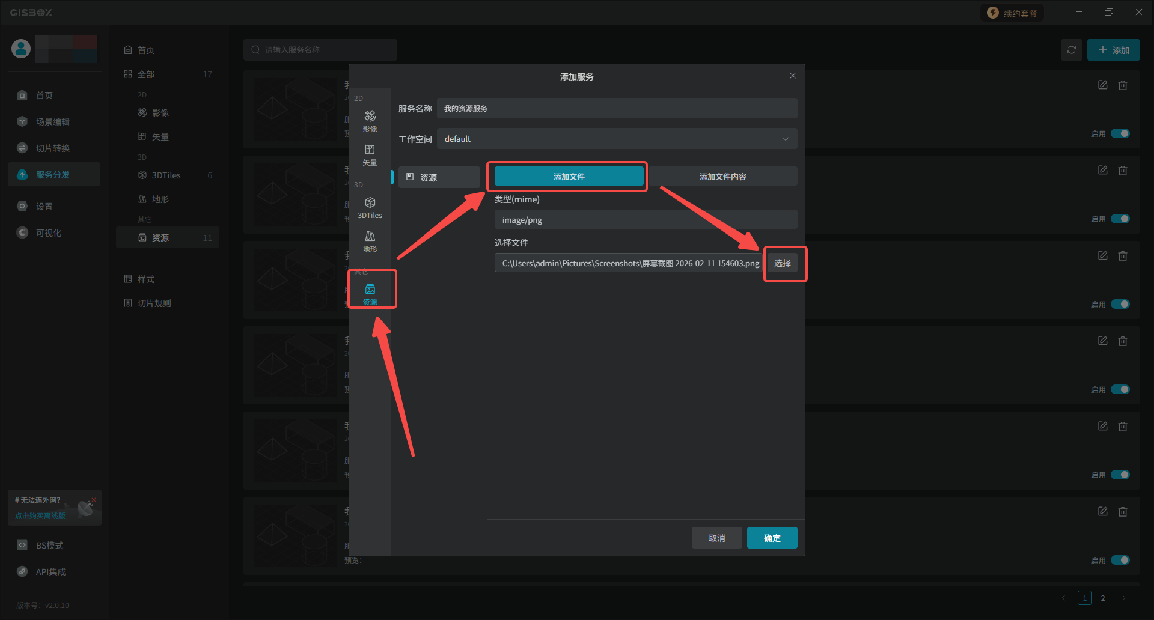The width and height of the screenshot is (1154, 620).
Task: Switch to the 添加文件内容 tab
Action: pyautogui.click(x=722, y=177)
